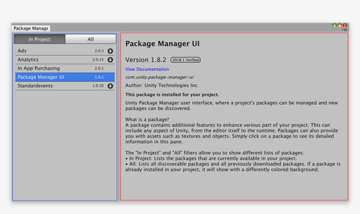Select the Standardevents package row
This screenshot has height=214, width=360.
pos(65,86)
